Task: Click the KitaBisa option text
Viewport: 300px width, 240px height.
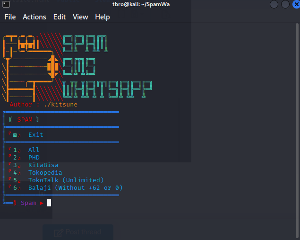Action: 43,165
